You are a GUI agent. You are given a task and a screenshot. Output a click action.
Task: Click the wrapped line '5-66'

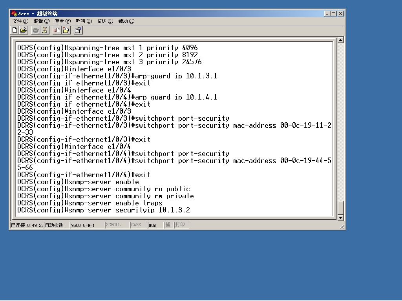coord(25,168)
